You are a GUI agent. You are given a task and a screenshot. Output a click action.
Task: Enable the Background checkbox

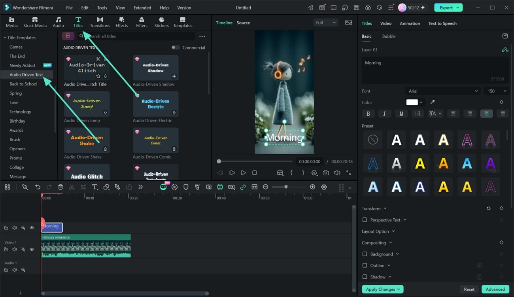pos(365,254)
